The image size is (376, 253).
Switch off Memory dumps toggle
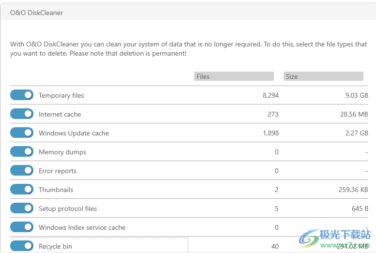22,151
